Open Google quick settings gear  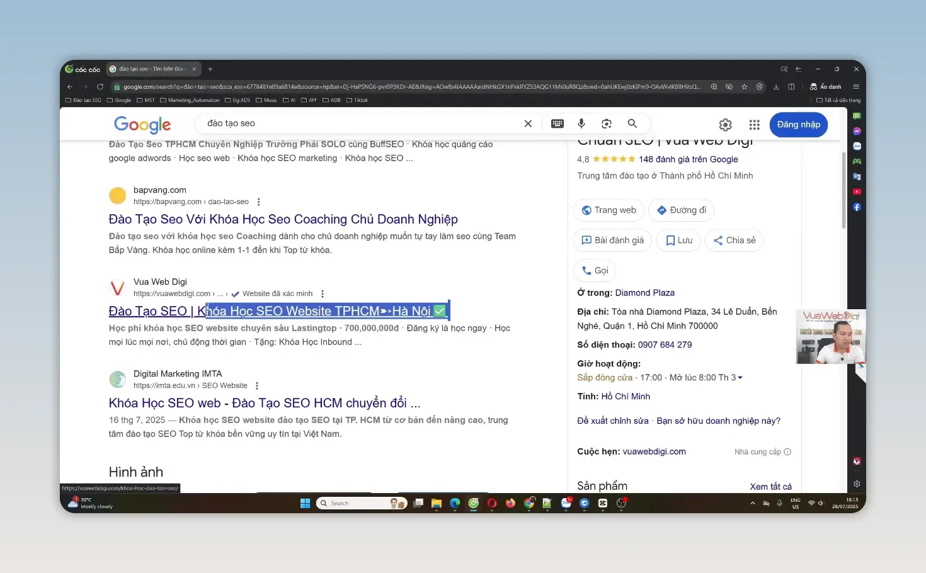pyautogui.click(x=726, y=125)
